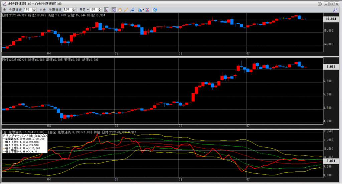Click the gold ratio input field
This screenshot has height=184, width=342.
point(27,10)
